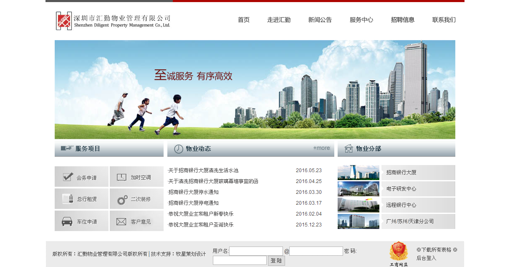The width and height of the screenshot is (510, 267).
Task: Click the 招商银行大厦 building thumbnail
Action: (358, 173)
